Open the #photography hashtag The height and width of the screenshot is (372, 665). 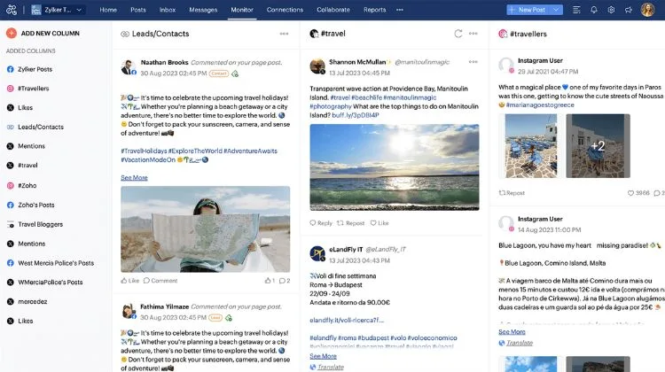(x=331, y=106)
